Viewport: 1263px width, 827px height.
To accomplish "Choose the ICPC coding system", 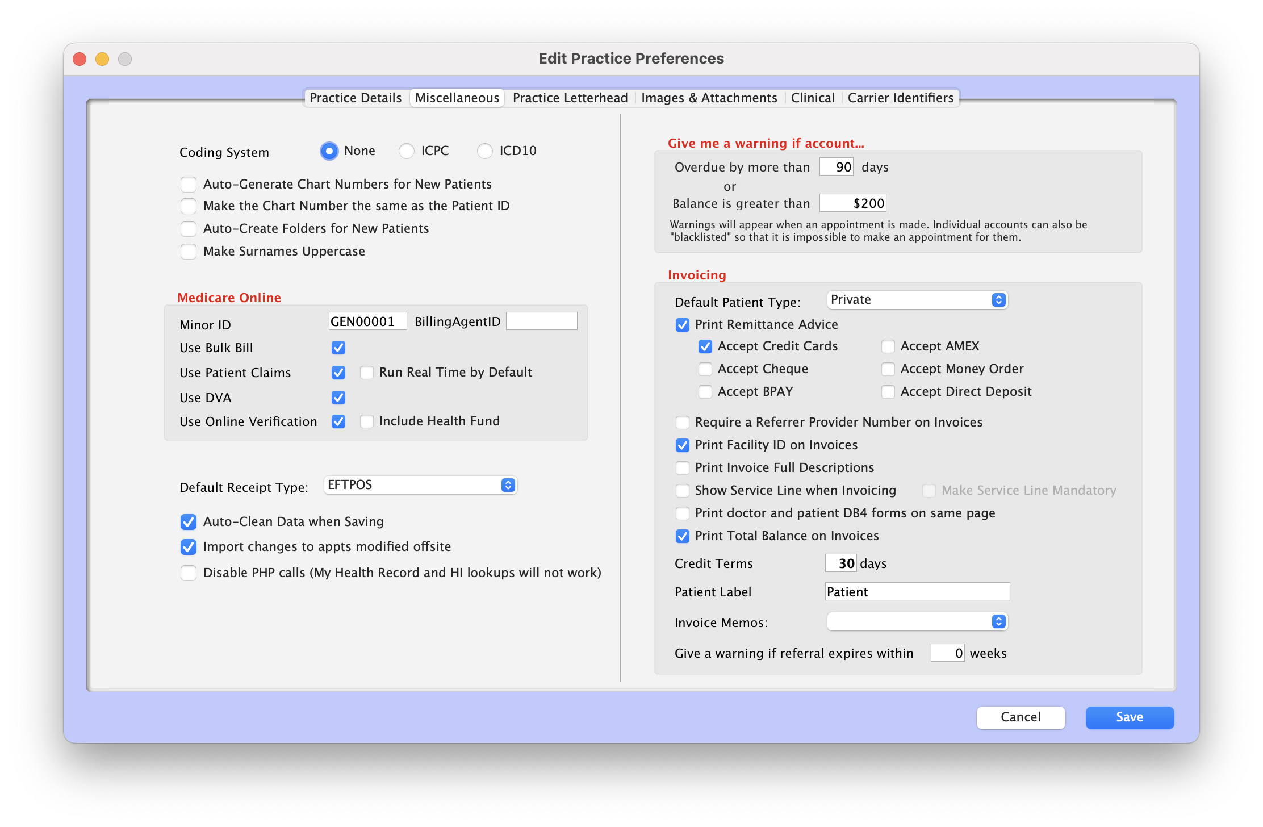I will pos(407,151).
